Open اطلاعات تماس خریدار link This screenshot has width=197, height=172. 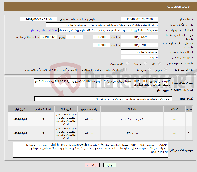(x=44, y=30)
